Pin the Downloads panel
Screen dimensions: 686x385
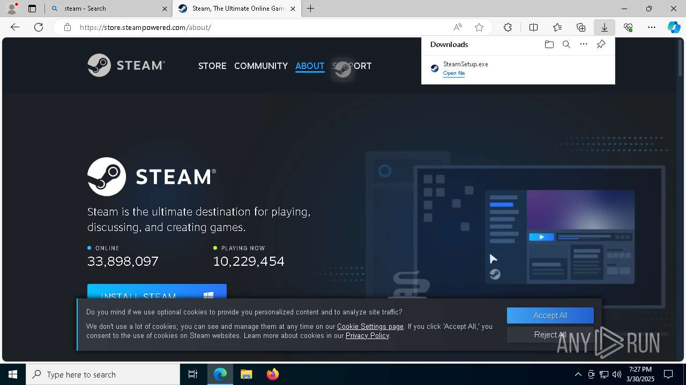[x=601, y=44]
